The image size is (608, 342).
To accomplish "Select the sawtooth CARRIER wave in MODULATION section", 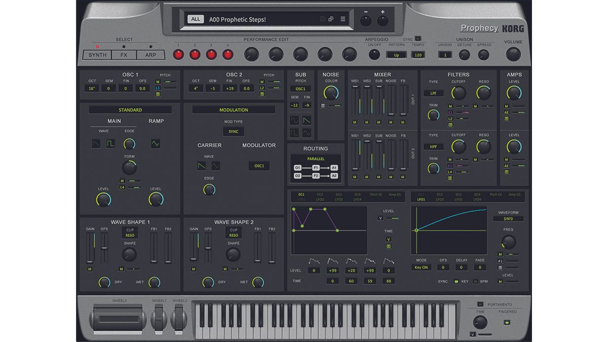I will [202, 166].
